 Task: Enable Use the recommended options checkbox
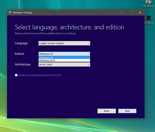(x=16, y=75)
